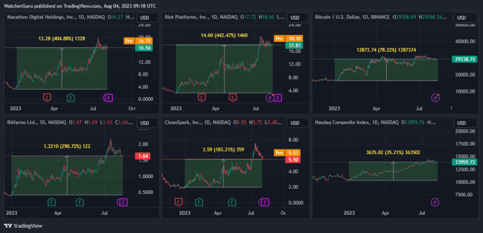Screen dimensions: 483x233
Task: Click the purple earnings marker on Marathon chart
Action: click(108, 98)
